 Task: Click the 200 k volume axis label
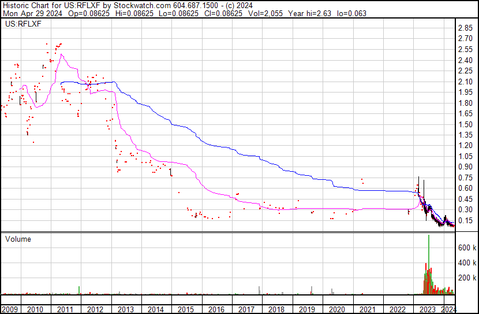tap(467, 278)
